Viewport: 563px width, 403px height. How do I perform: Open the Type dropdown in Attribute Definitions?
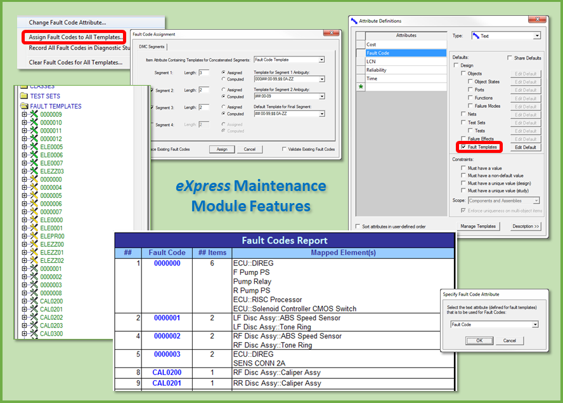point(537,36)
